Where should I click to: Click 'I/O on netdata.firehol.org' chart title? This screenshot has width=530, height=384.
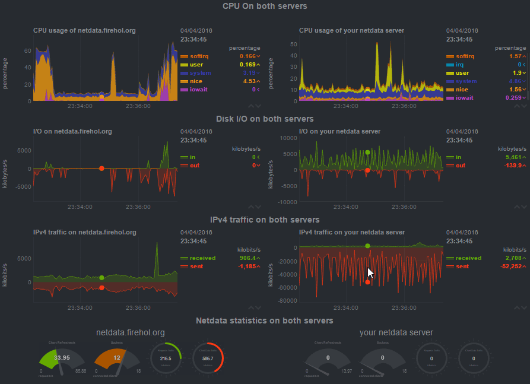[72, 131]
